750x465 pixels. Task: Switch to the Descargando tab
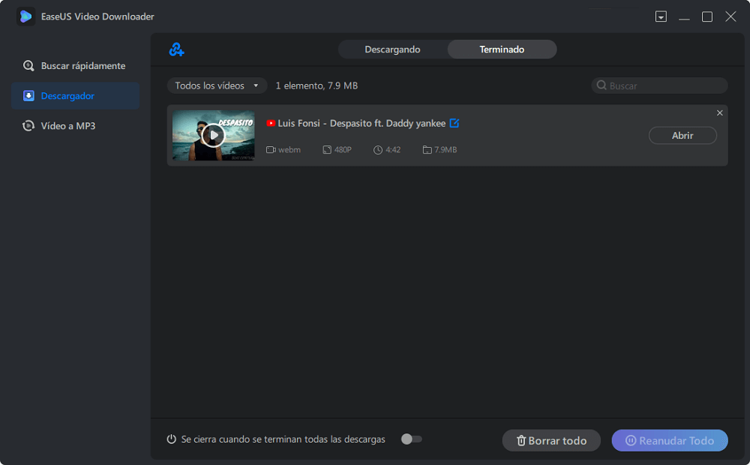pos(392,49)
